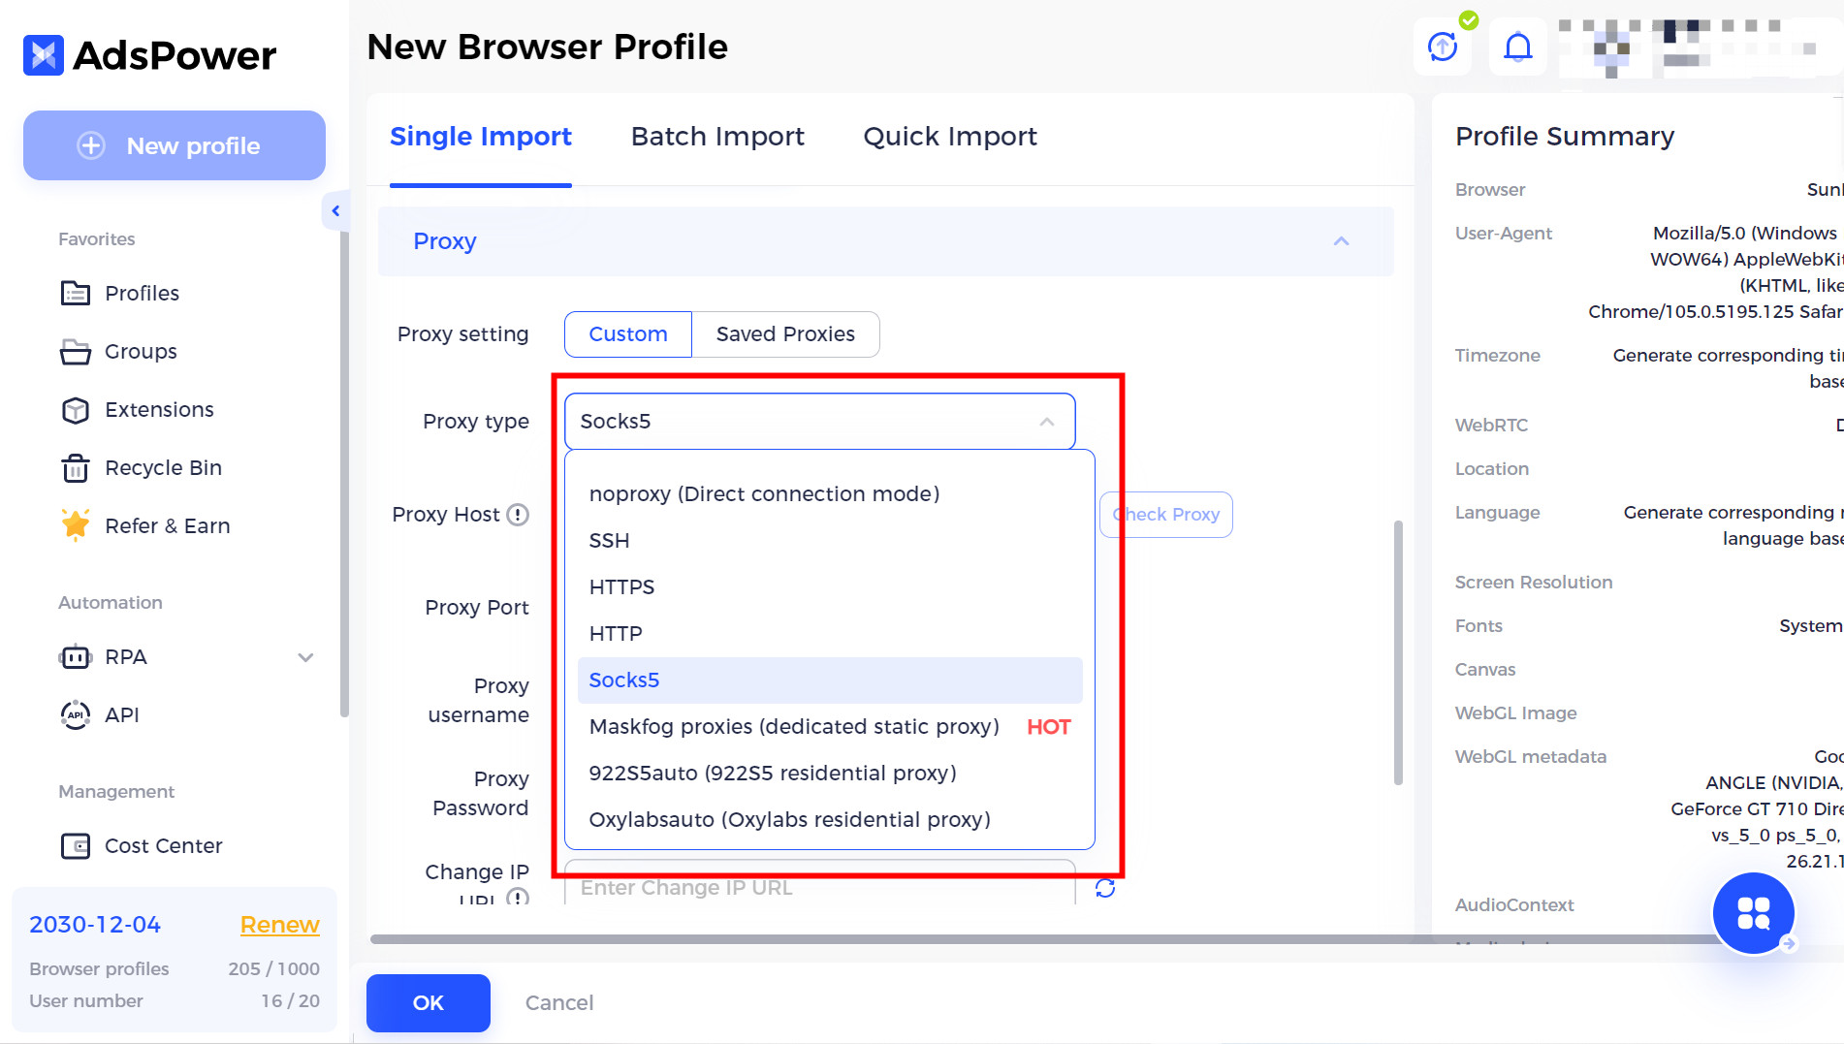The width and height of the screenshot is (1844, 1044).
Task: Click the Profile Summary heading
Action: coord(1565,137)
